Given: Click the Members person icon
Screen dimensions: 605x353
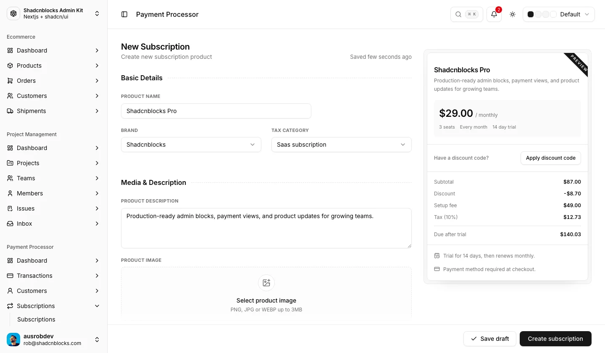Looking at the screenshot, I should (10, 193).
